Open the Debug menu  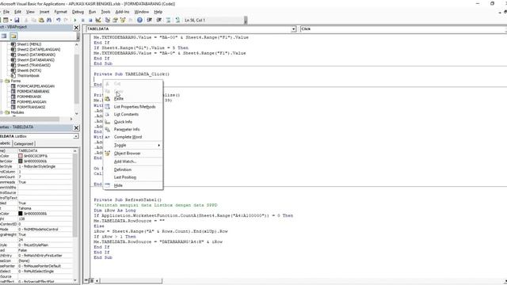(x=78, y=12)
